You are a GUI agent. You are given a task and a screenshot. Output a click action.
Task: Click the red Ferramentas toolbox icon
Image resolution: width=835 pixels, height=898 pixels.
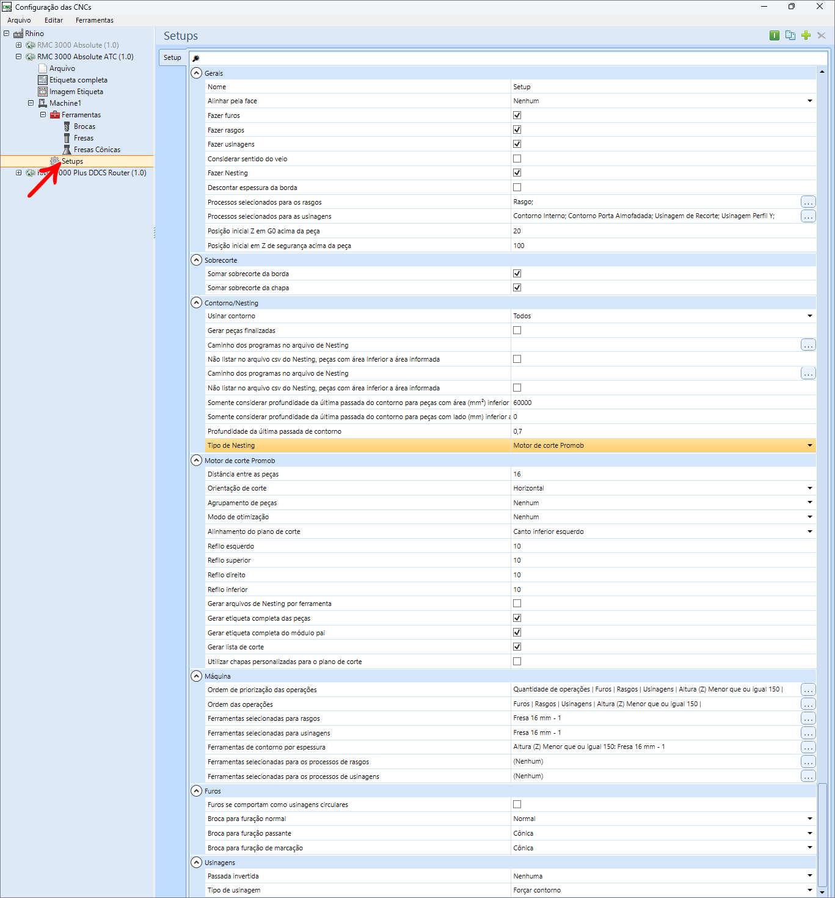tap(55, 115)
